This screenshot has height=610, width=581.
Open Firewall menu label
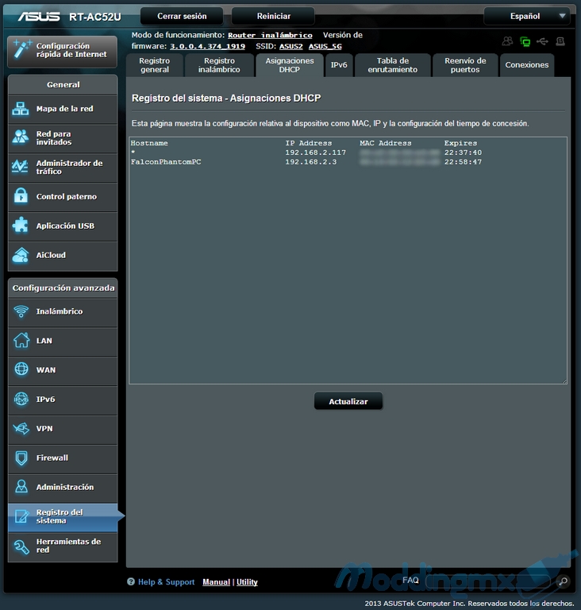52,457
